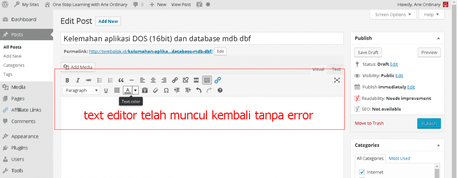Screen dimensions: 458x178
Task: Collapse the Categories meta box
Action: [x=438, y=145]
